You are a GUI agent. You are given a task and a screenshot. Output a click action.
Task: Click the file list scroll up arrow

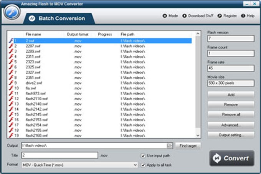pyautogui.click(x=198, y=34)
